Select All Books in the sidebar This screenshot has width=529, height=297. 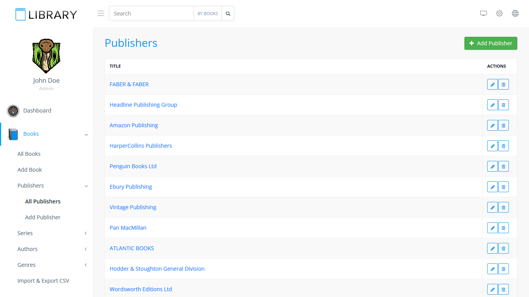coord(29,154)
